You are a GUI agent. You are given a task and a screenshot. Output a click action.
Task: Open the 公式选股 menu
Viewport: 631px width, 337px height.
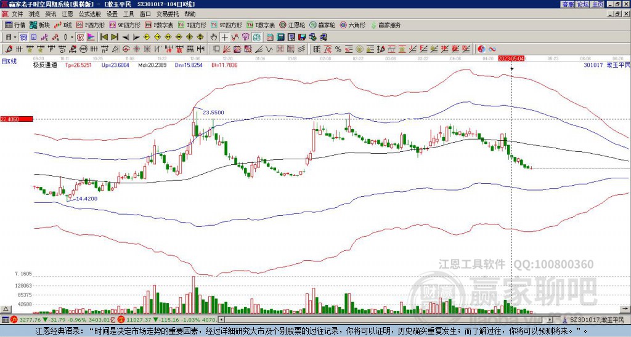(90, 14)
